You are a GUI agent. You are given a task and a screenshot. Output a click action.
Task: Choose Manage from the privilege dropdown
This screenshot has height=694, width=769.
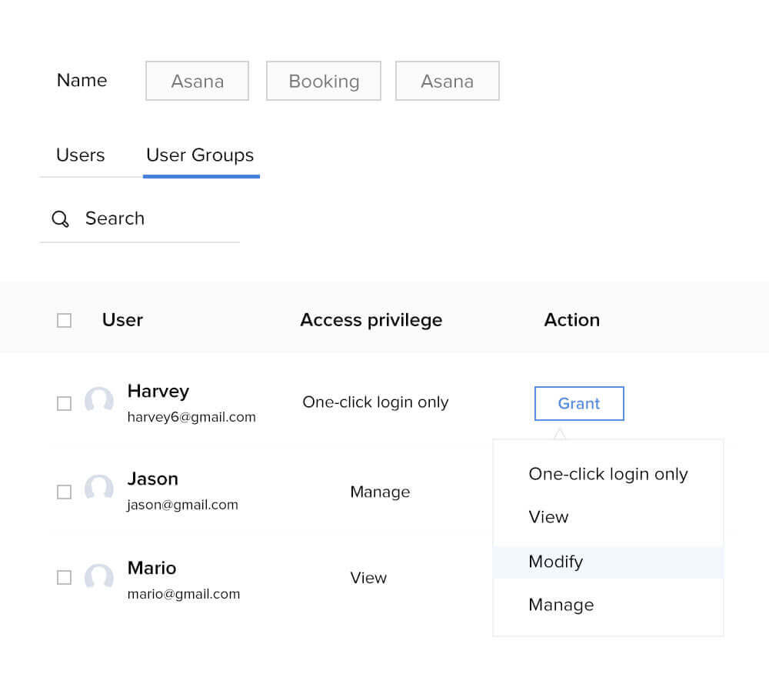[x=561, y=605]
